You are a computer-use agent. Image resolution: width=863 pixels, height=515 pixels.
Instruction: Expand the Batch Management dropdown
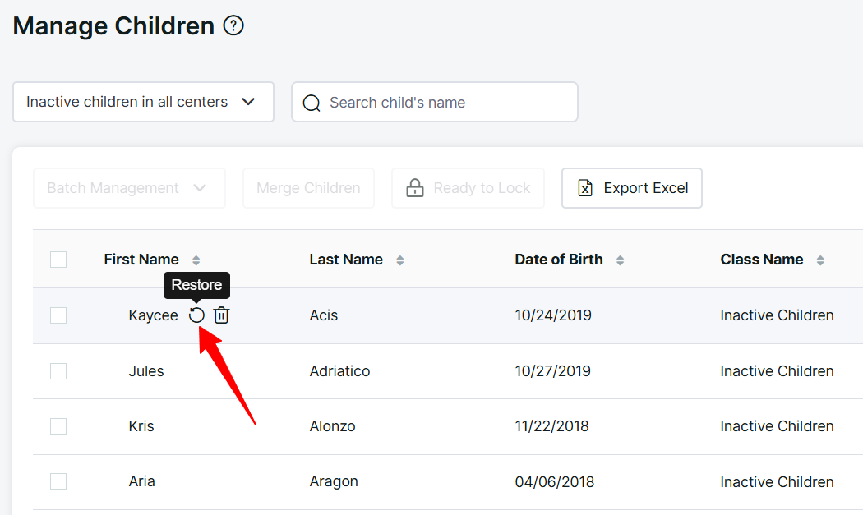(129, 188)
